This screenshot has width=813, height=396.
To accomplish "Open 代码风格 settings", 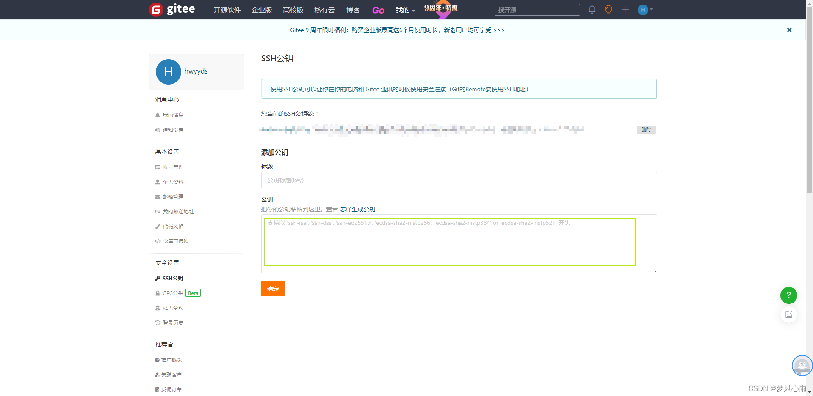I will [169, 226].
